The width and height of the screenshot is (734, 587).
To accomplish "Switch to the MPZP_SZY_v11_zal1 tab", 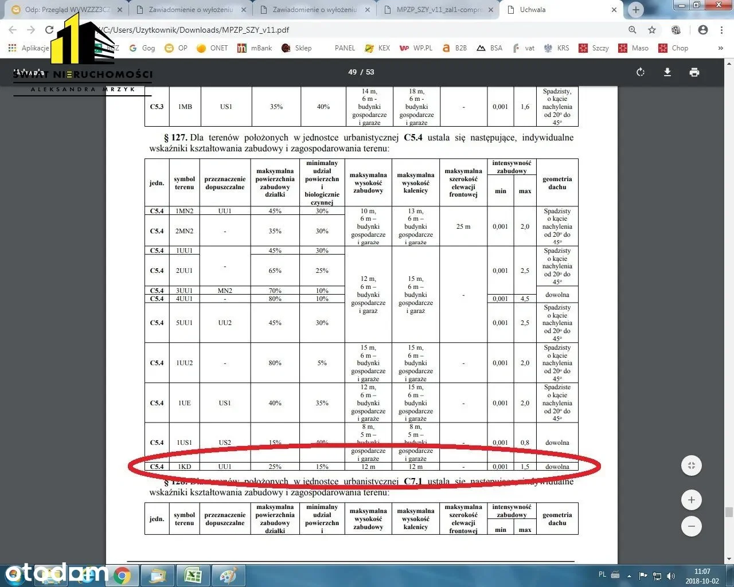I will point(439,10).
